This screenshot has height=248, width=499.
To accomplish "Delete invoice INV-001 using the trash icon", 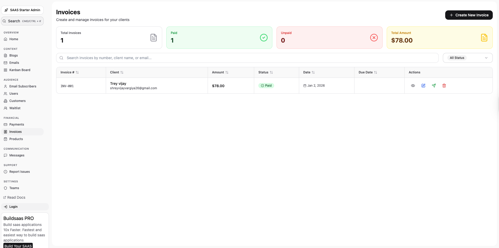I will [x=444, y=86].
